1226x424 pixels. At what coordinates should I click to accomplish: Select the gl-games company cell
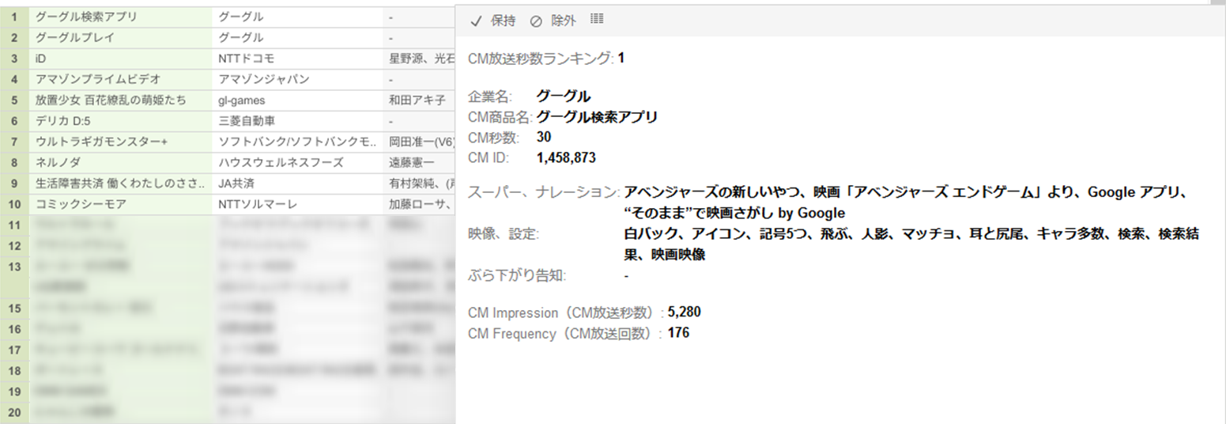(x=242, y=100)
